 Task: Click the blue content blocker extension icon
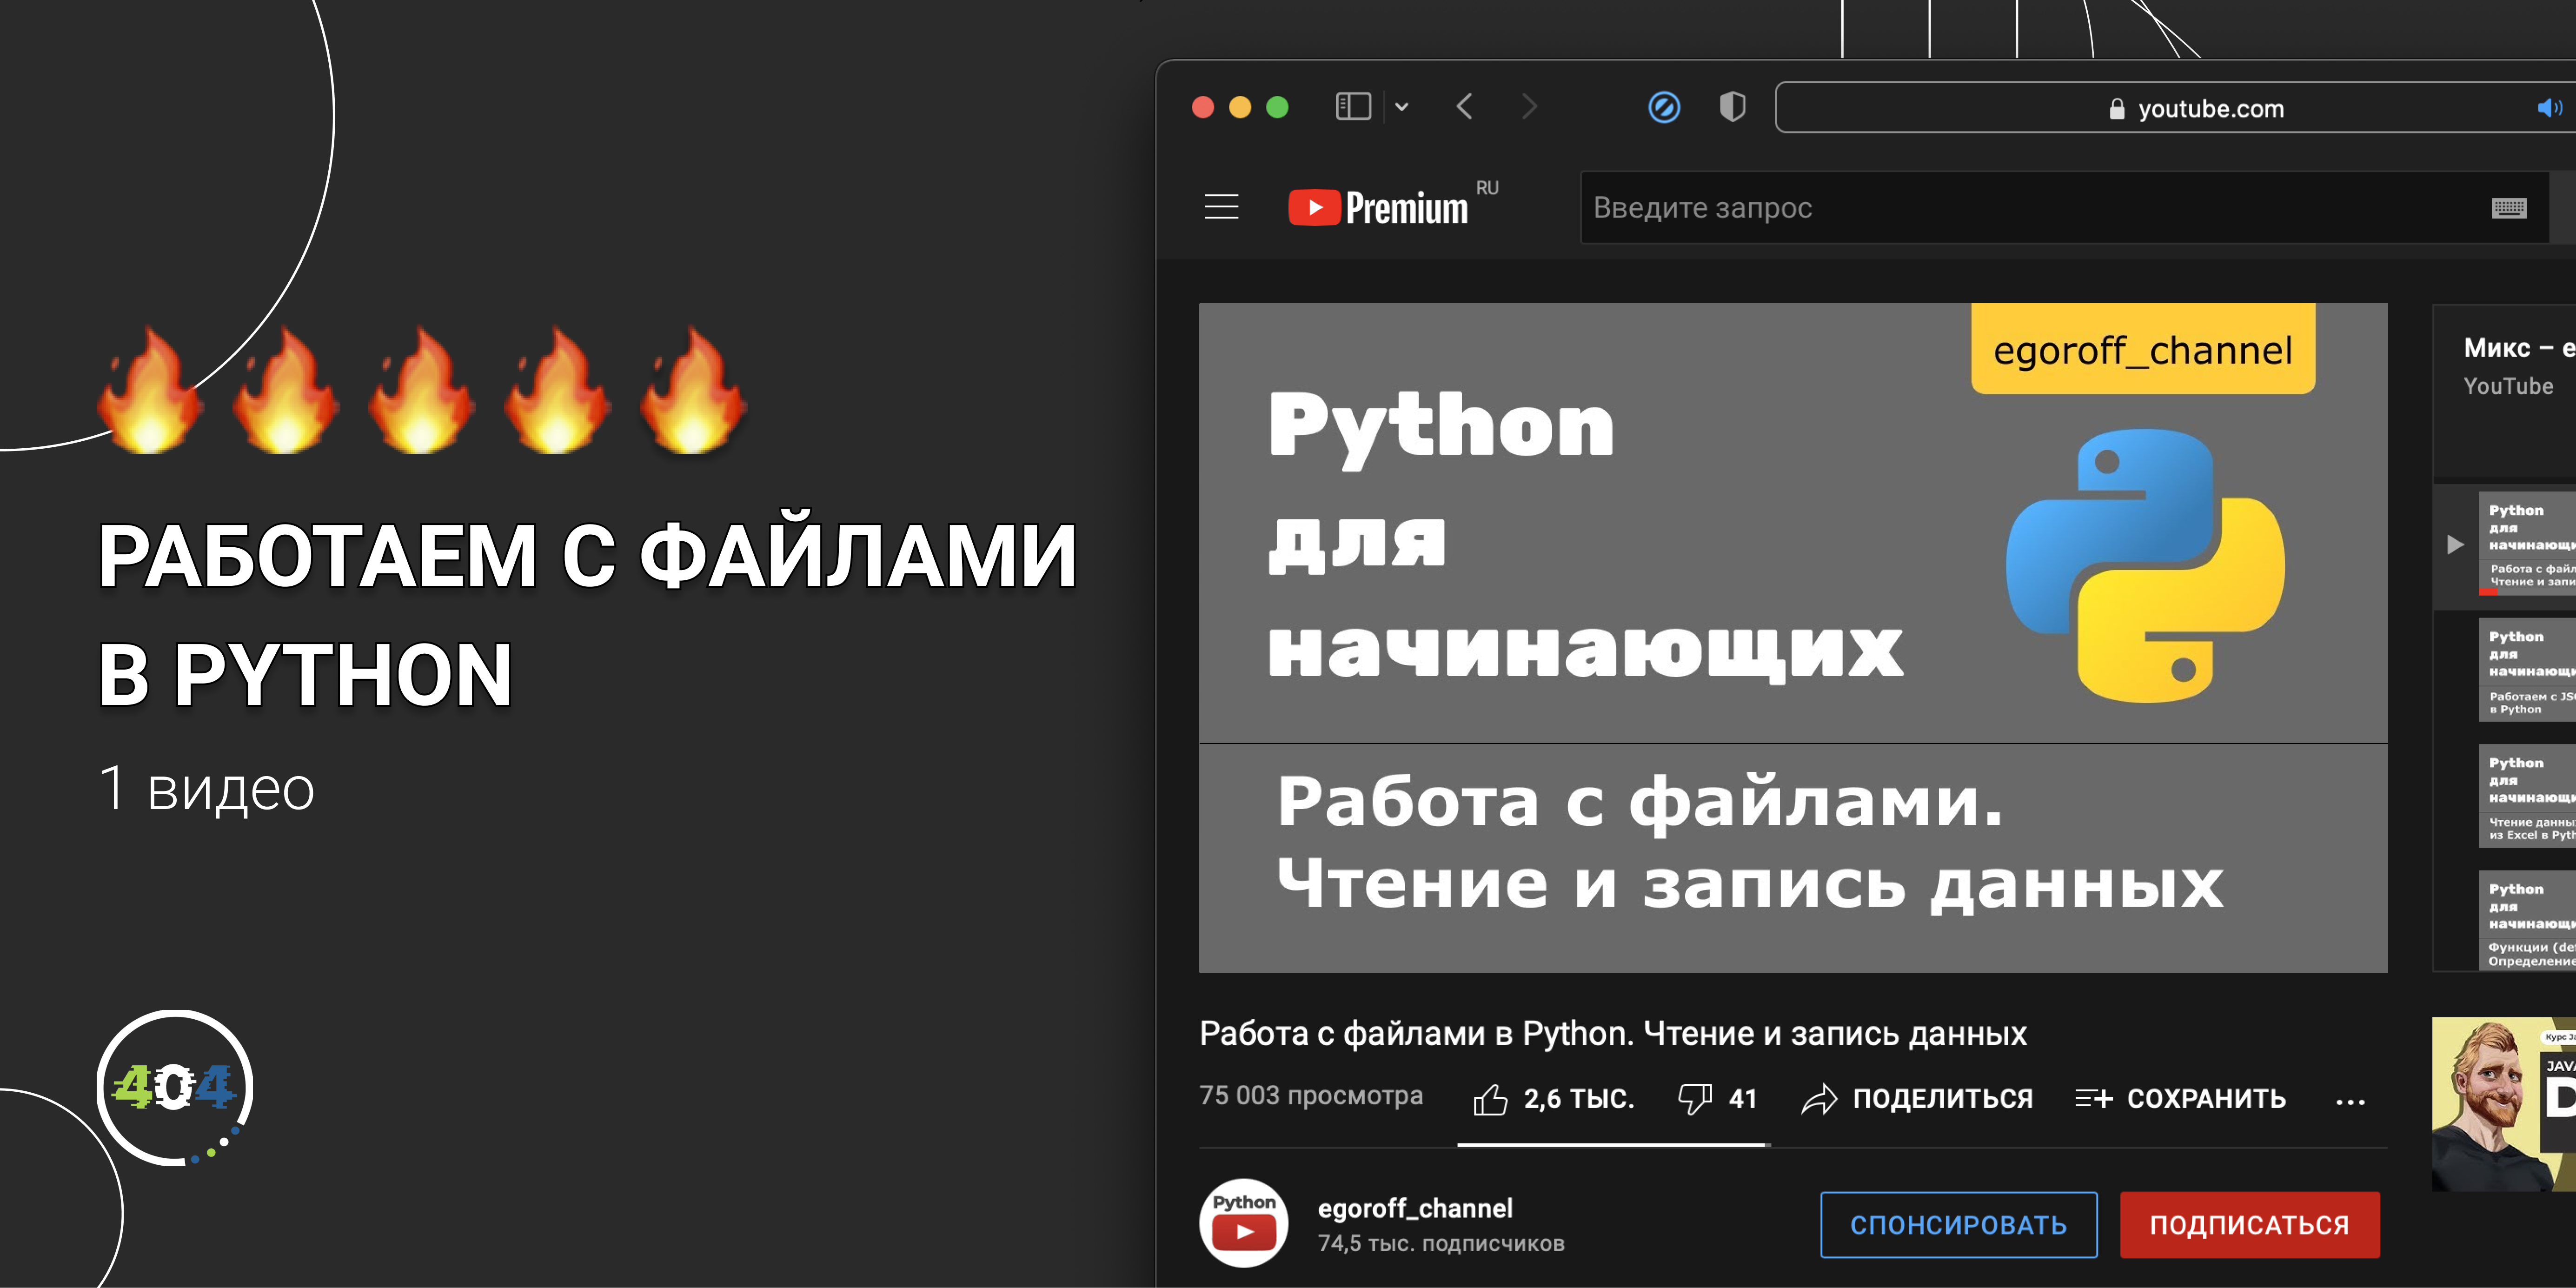(x=1664, y=107)
